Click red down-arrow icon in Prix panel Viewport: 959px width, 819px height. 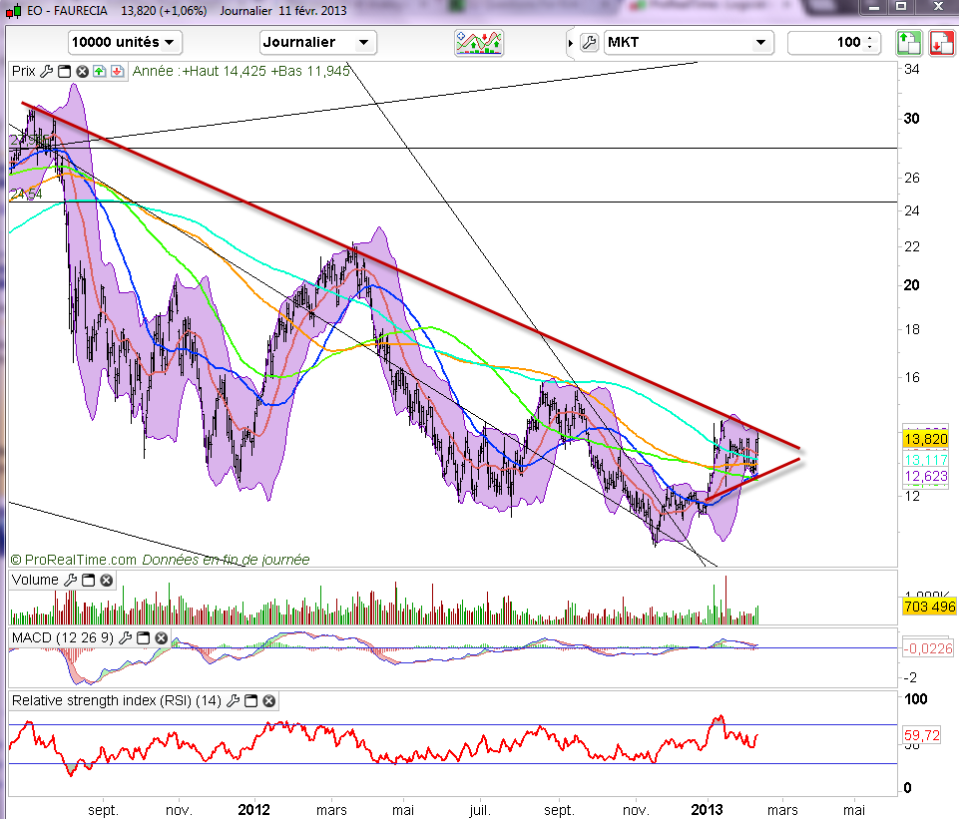(118, 72)
